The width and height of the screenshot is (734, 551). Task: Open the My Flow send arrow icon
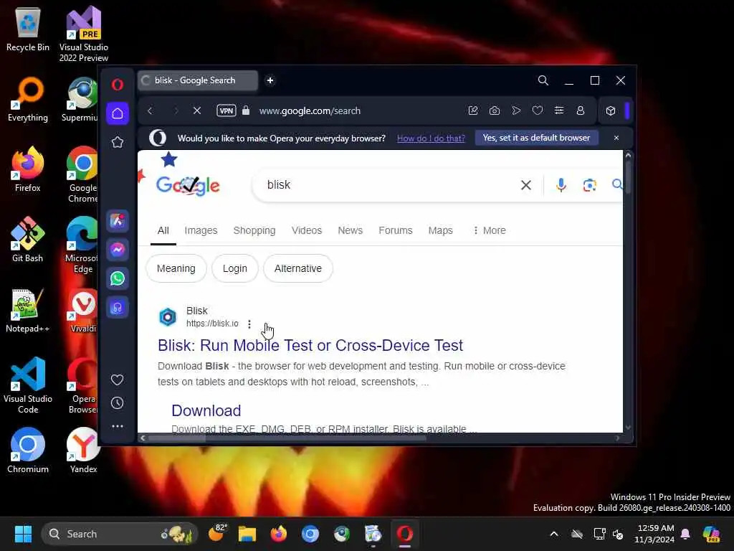(516, 110)
